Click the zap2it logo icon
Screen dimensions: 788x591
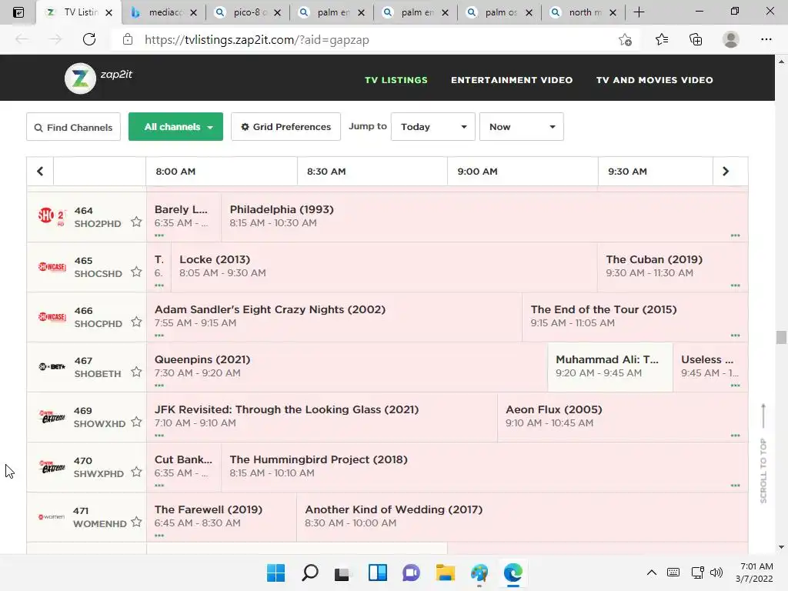click(80, 78)
